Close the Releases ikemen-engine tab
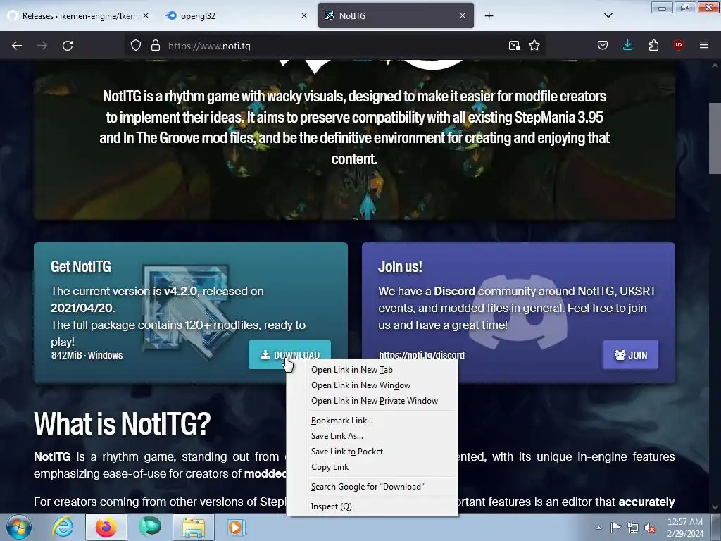Screen dimensions: 721x541 [146, 15]
